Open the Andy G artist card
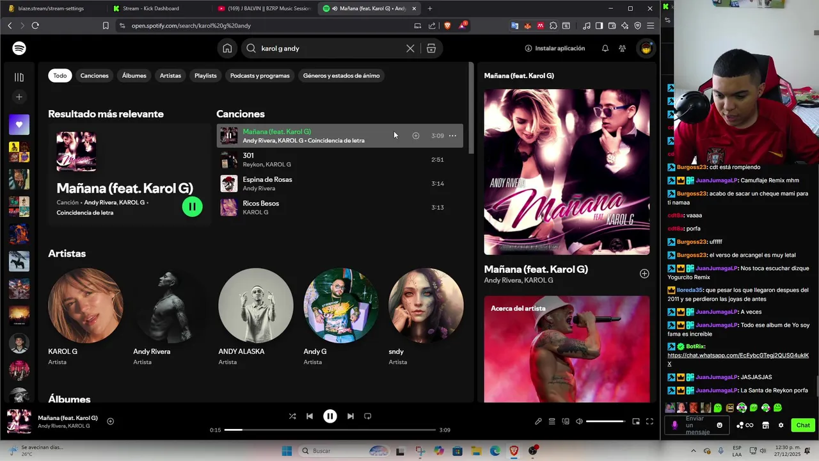Image resolution: width=819 pixels, height=461 pixels. [x=341, y=316]
